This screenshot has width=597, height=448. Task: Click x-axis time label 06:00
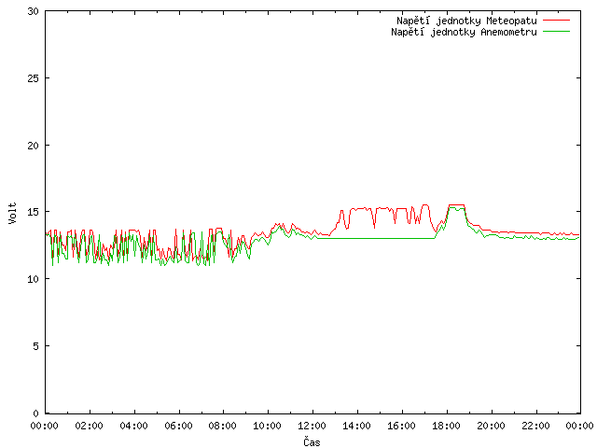[x=178, y=426]
